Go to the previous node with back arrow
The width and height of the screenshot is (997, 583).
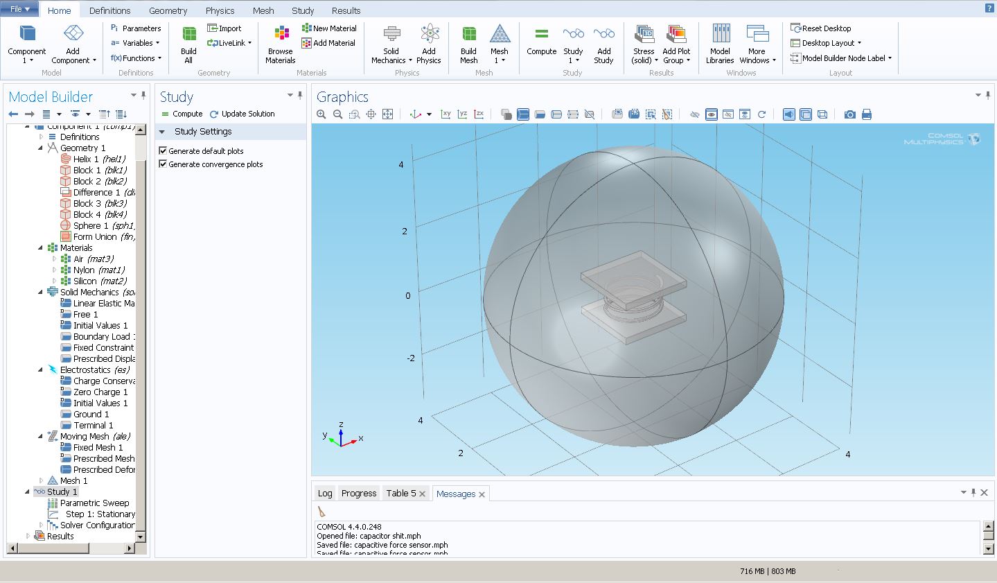tap(13, 114)
